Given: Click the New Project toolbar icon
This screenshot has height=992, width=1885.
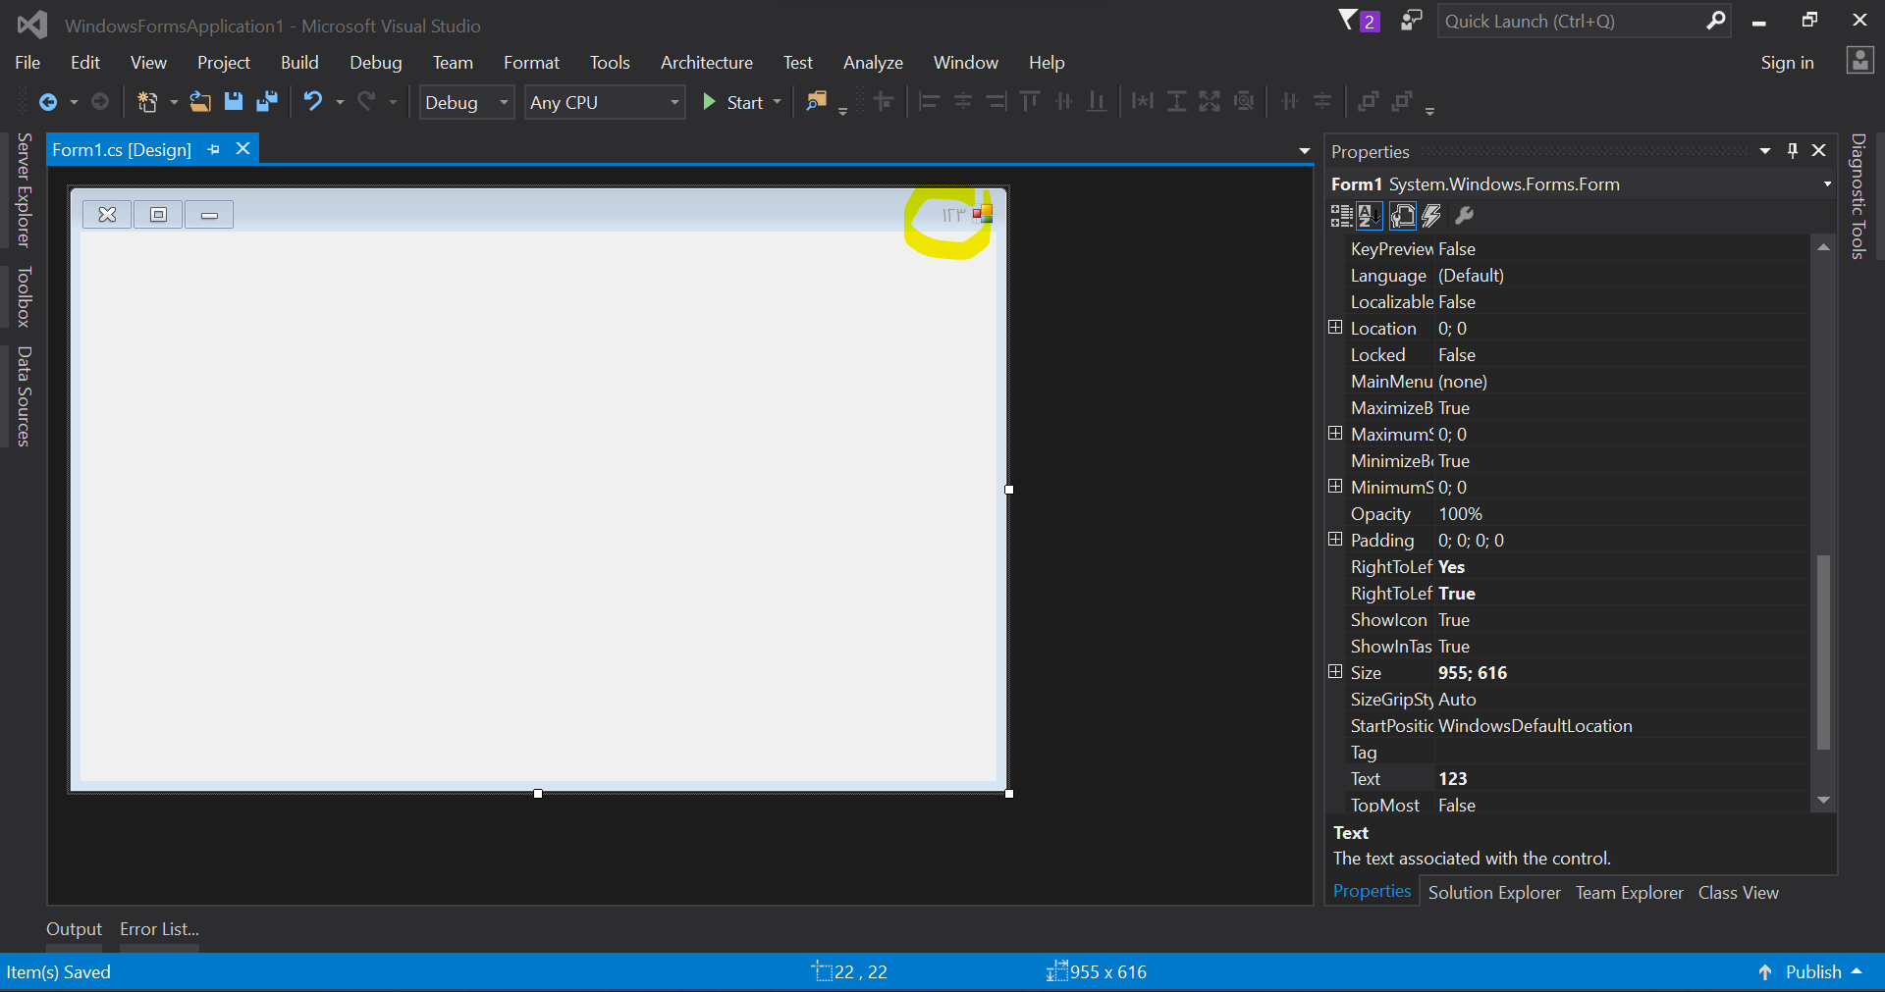Looking at the screenshot, I should click(x=147, y=102).
